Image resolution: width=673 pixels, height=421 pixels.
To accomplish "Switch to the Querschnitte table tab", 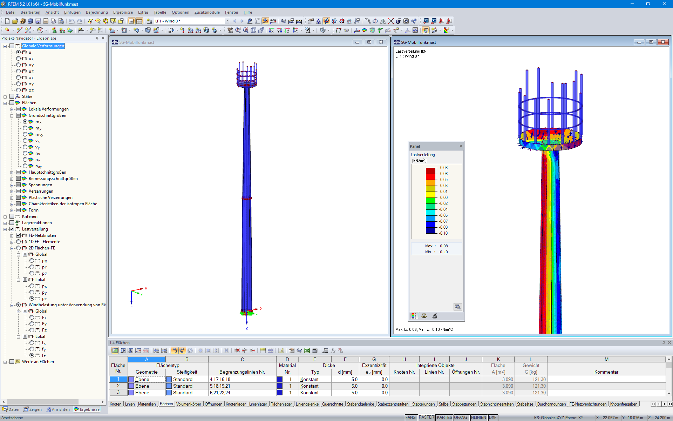I will [333, 404].
